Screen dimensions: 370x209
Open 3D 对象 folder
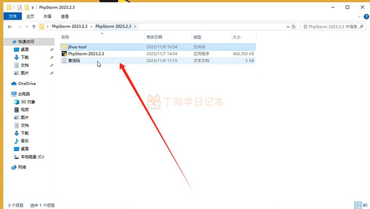(28, 102)
